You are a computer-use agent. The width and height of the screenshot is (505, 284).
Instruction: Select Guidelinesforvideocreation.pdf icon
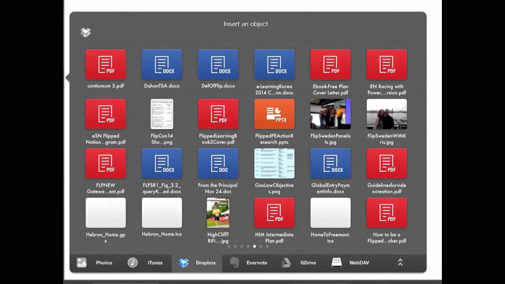coord(387,163)
